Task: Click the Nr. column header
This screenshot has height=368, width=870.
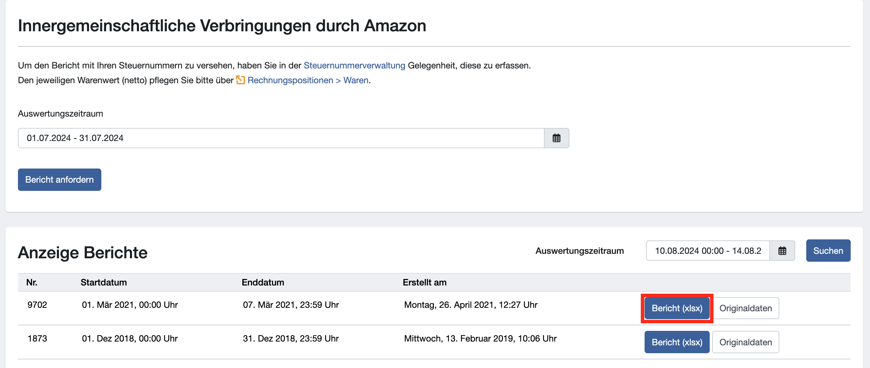Action: (x=32, y=282)
